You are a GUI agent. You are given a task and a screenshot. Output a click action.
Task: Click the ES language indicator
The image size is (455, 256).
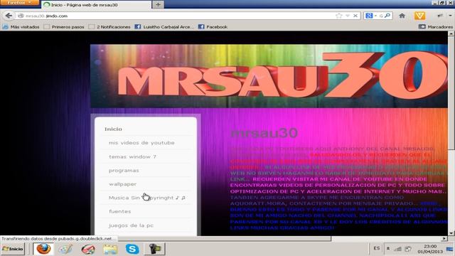click(x=376, y=248)
